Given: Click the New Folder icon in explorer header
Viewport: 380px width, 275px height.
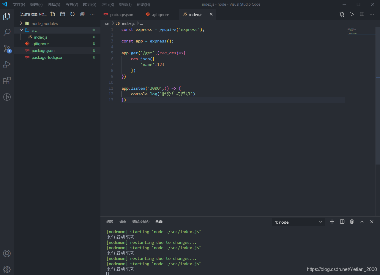Looking at the screenshot, I should 62,14.
